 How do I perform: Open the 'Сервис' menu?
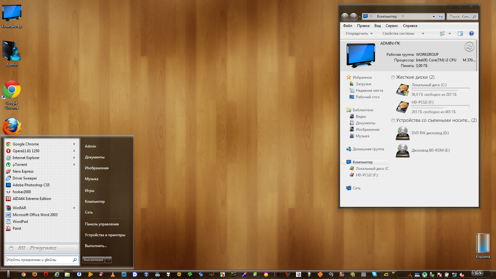click(392, 26)
